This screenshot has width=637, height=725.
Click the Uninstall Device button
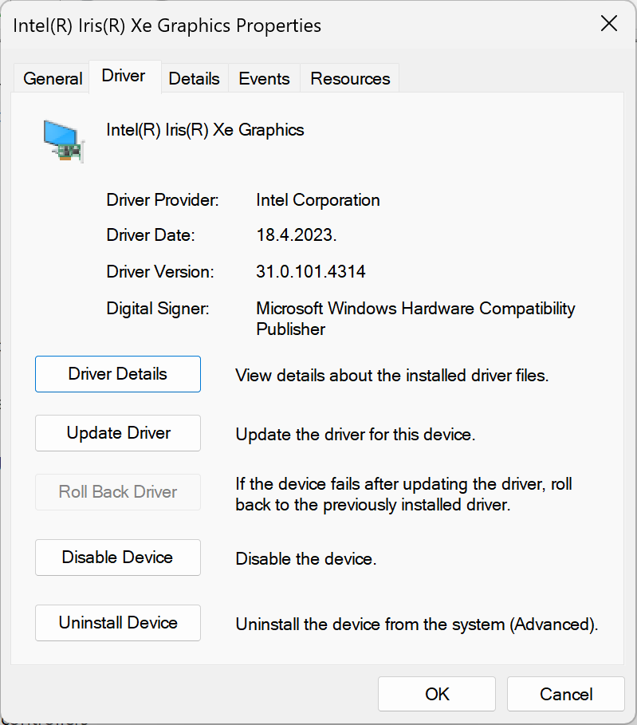coord(118,623)
